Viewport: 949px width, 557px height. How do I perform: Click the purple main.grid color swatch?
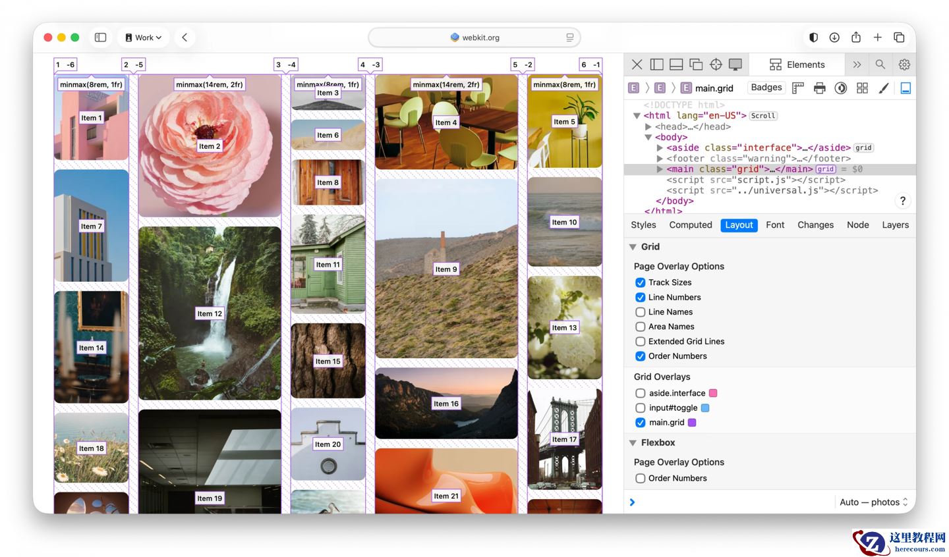[x=692, y=423]
